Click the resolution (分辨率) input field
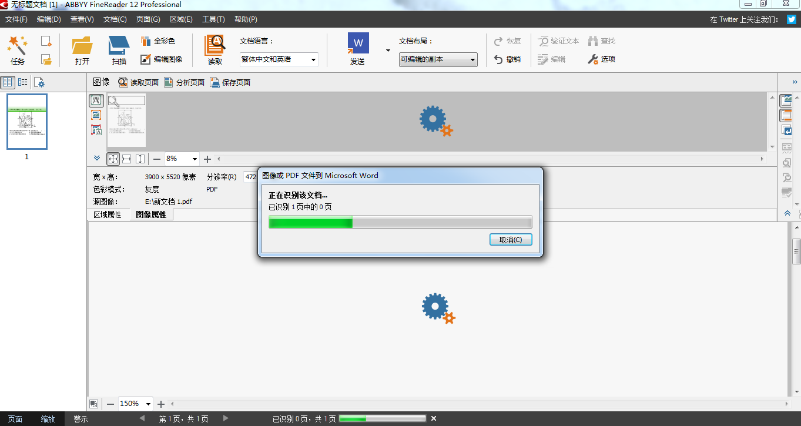 pyautogui.click(x=250, y=177)
